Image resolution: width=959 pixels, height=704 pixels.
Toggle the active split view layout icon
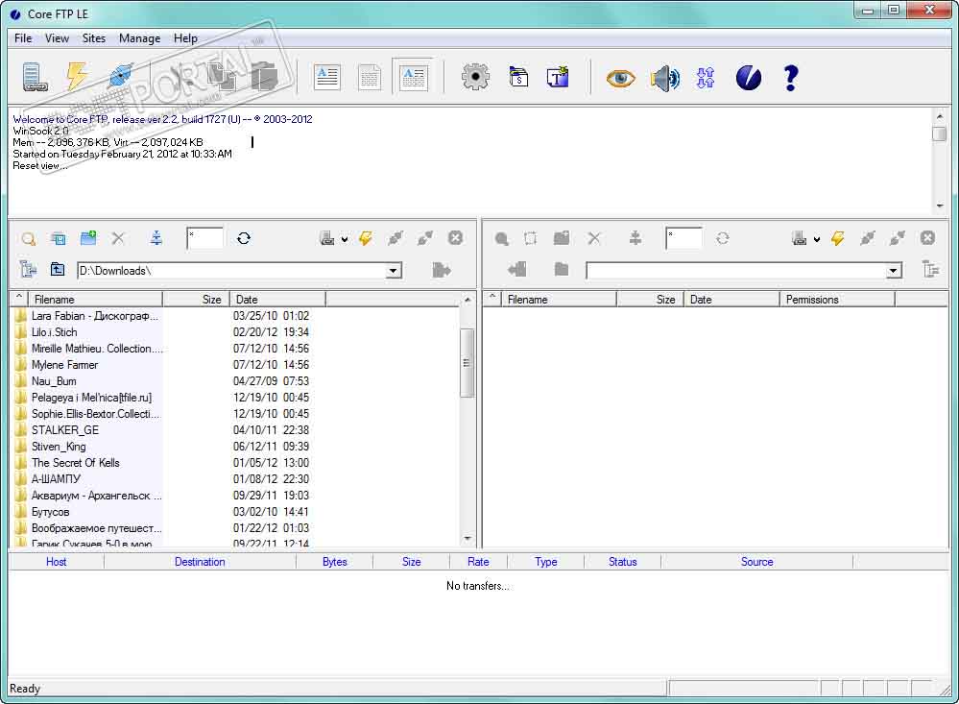point(413,78)
